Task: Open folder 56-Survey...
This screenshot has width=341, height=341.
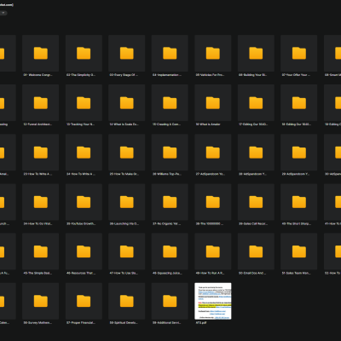Action: 41,301
